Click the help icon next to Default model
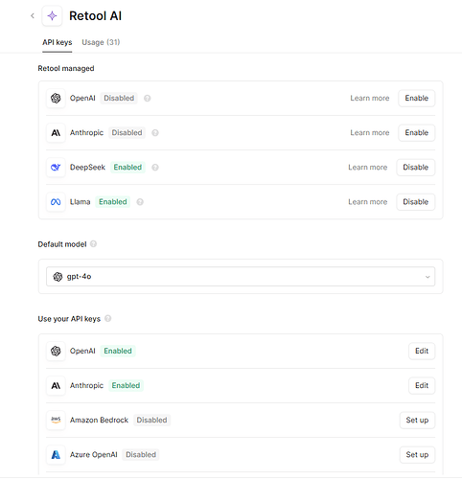The image size is (462, 479). tap(93, 244)
